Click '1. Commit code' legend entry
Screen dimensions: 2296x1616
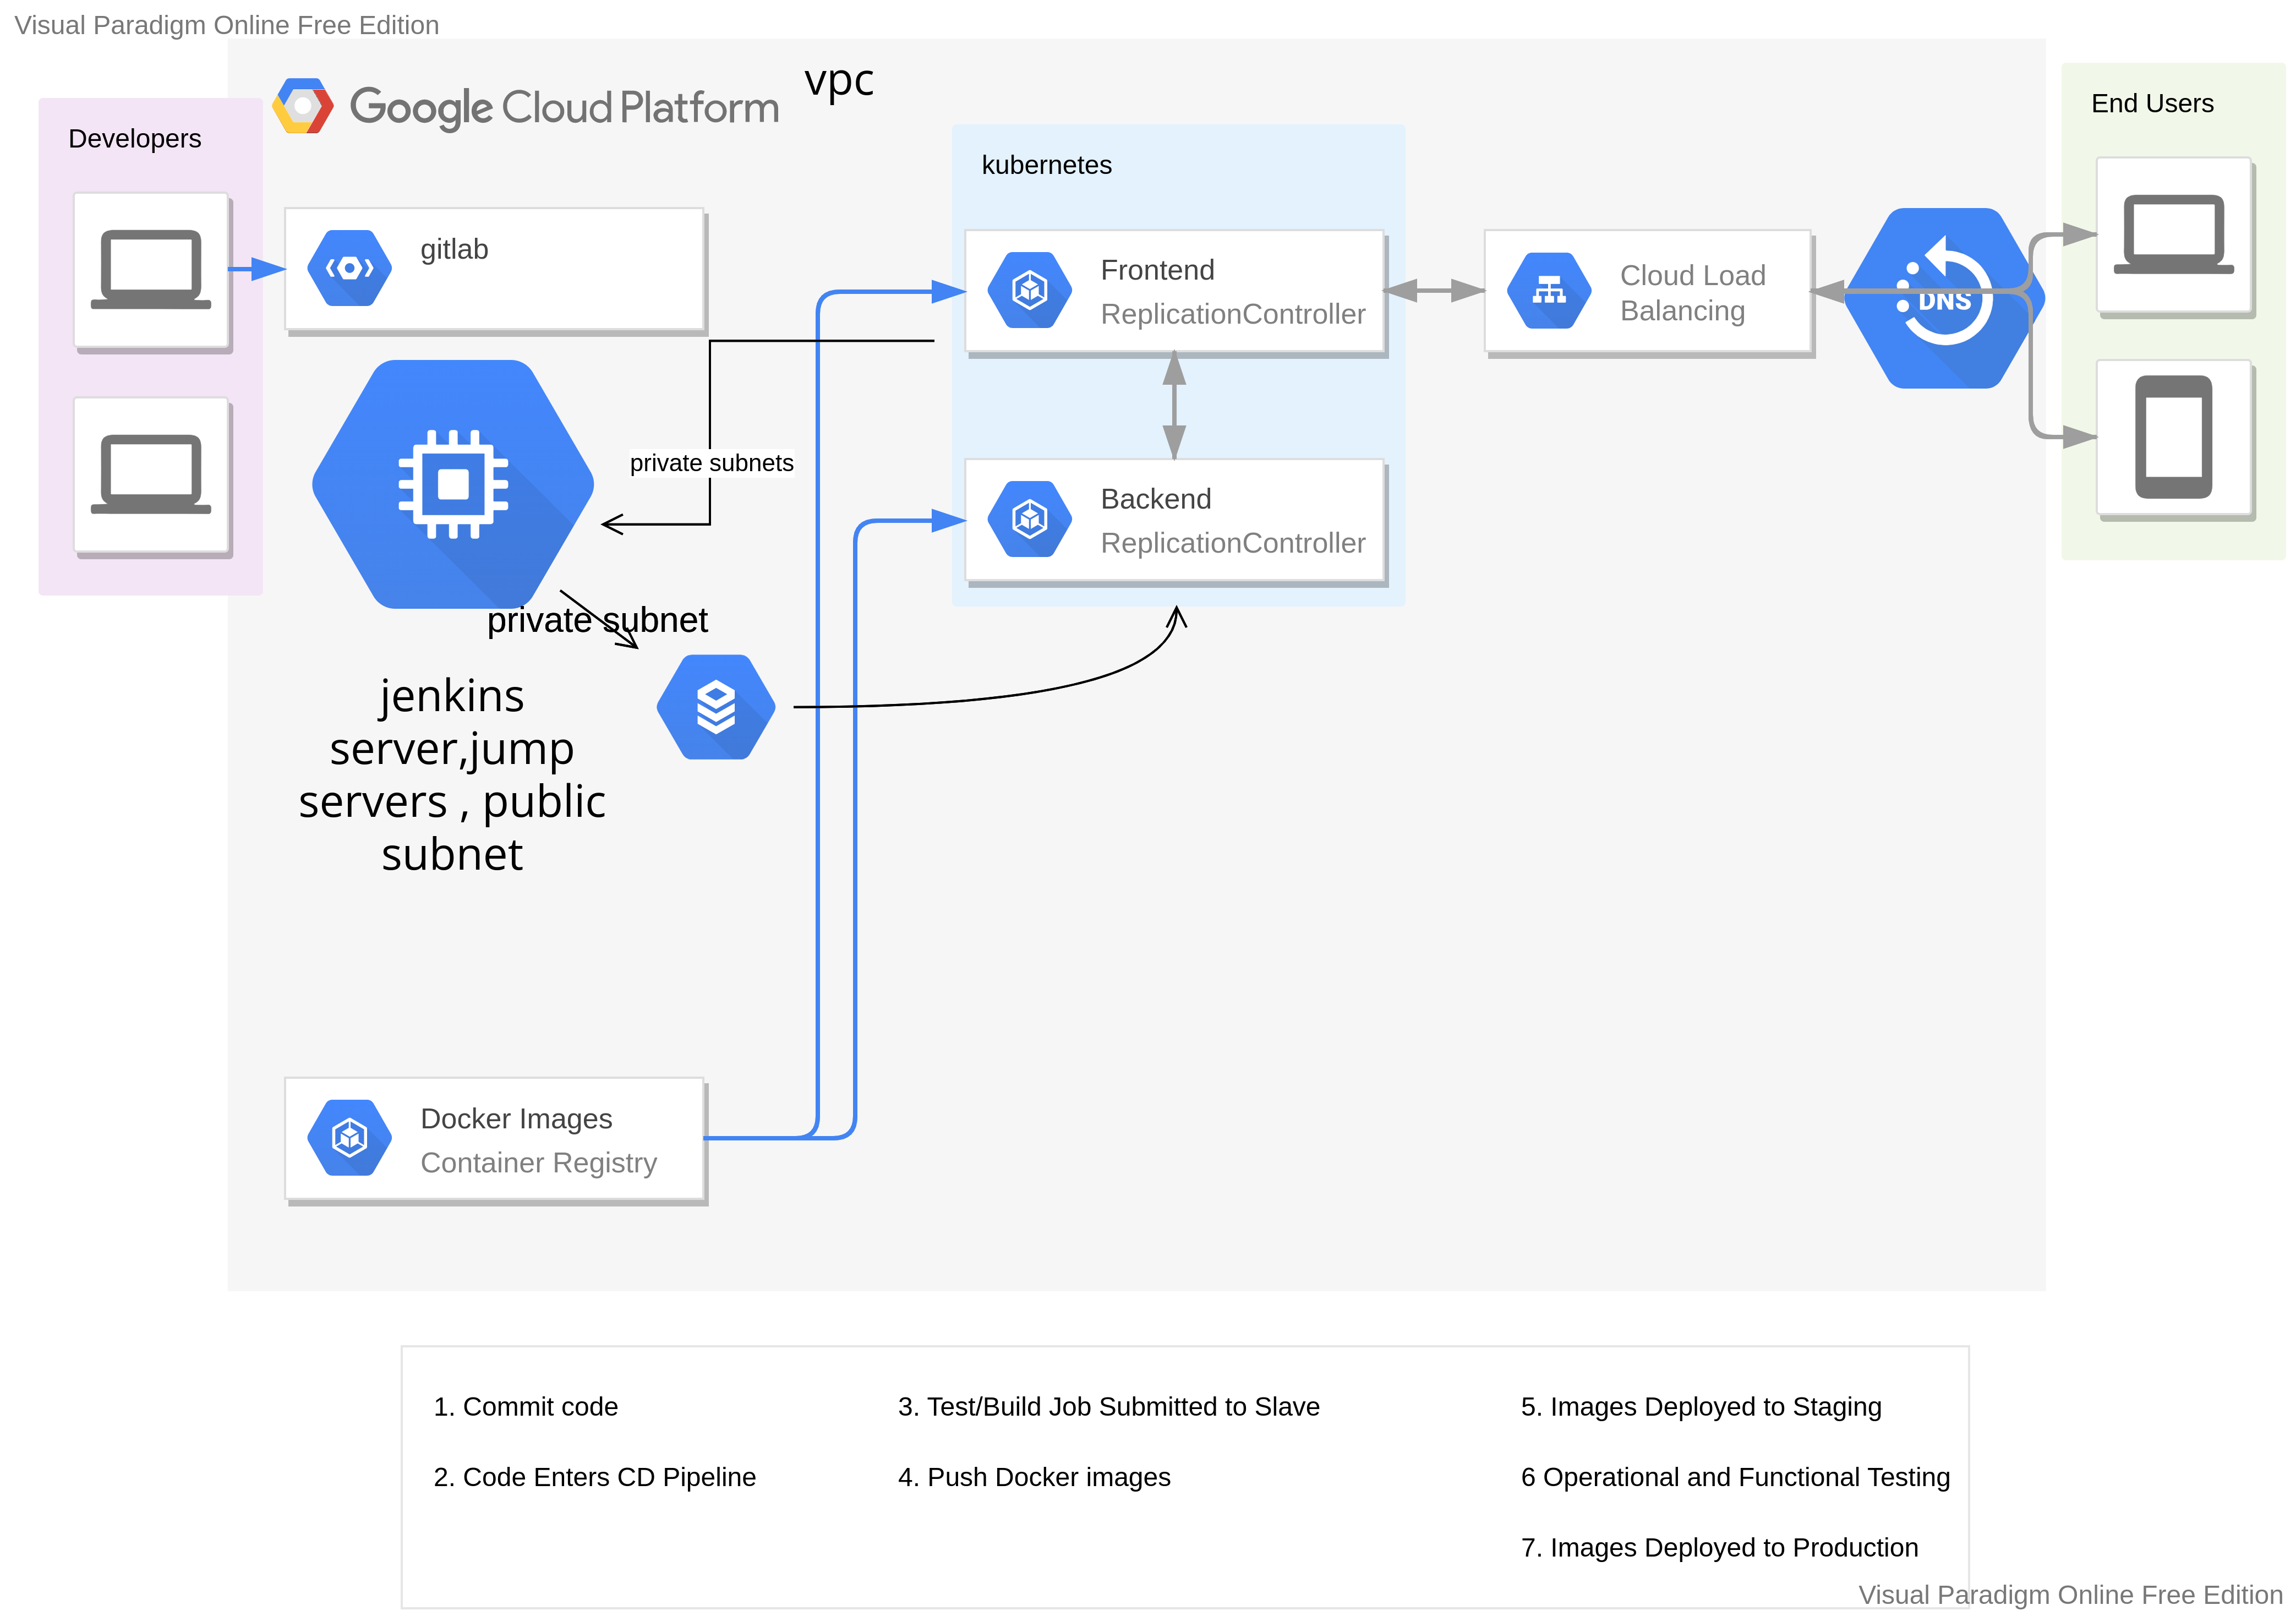tap(526, 1407)
